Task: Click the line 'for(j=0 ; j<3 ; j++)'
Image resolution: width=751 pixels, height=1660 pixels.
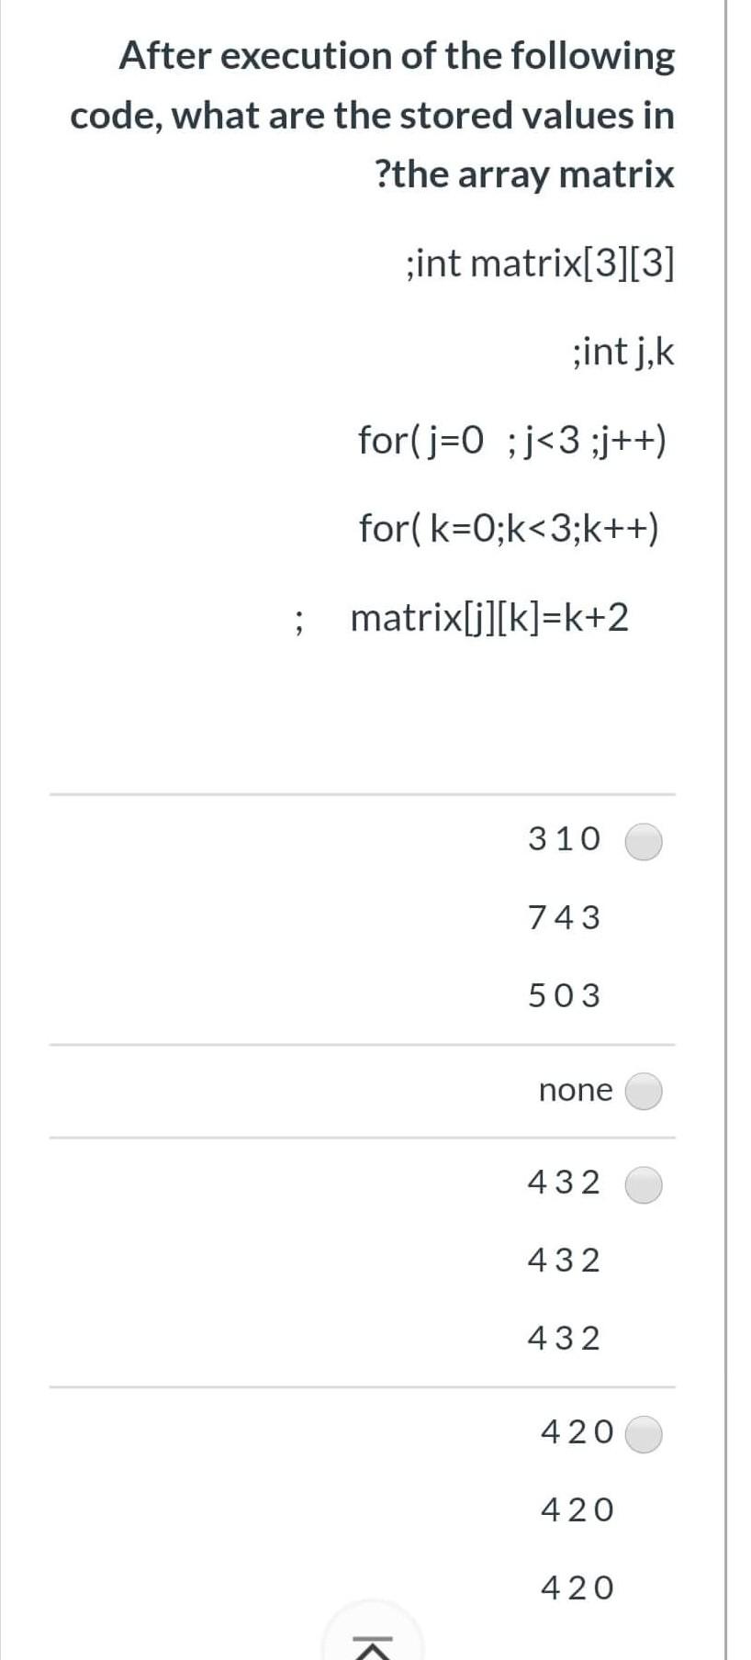Action: click(514, 441)
